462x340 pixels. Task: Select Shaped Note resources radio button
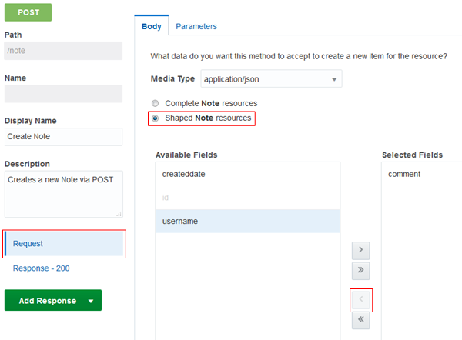[156, 118]
